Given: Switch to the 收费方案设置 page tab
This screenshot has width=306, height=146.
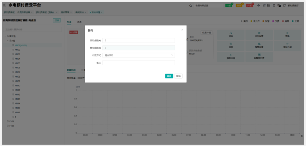Looking at the screenshot, I should click(24, 12).
